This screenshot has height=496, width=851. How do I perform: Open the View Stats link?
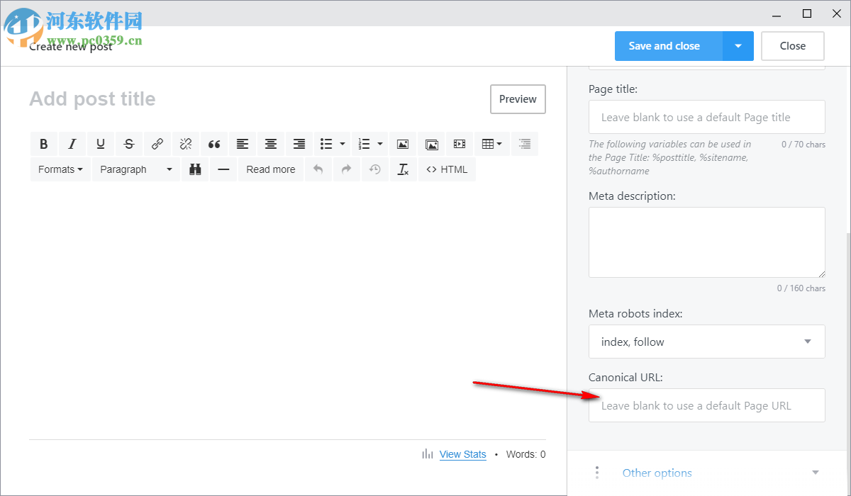[x=463, y=454]
